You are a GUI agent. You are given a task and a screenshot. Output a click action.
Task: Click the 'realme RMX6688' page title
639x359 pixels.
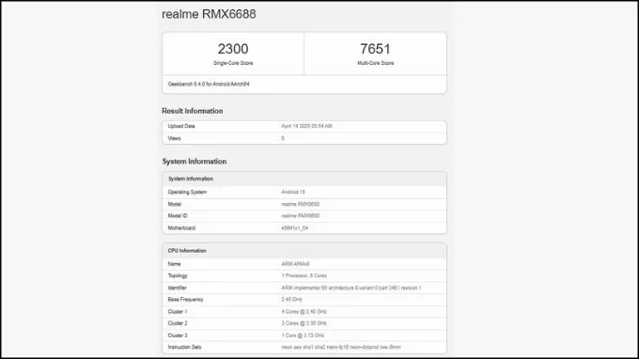(x=209, y=14)
